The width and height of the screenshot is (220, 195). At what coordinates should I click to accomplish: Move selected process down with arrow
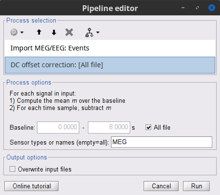pyautogui.click(x=54, y=32)
